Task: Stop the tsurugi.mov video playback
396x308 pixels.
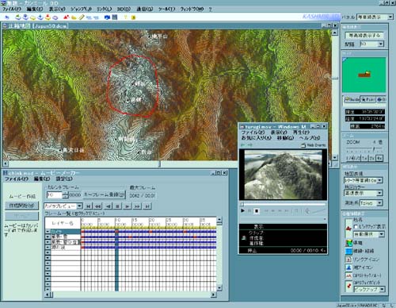Action: pyautogui.click(x=257, y=211)
